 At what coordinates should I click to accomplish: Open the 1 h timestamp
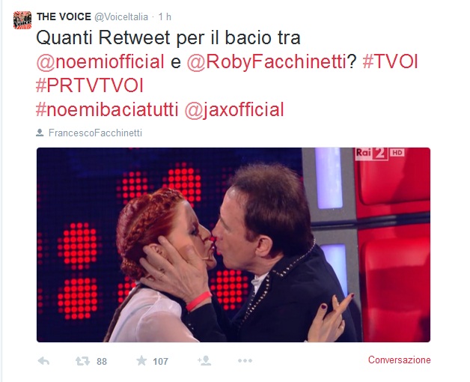tap(165, 16)
